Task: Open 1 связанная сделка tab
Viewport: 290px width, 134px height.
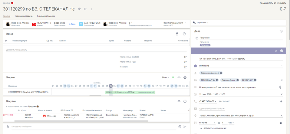Action: point(46,16)
